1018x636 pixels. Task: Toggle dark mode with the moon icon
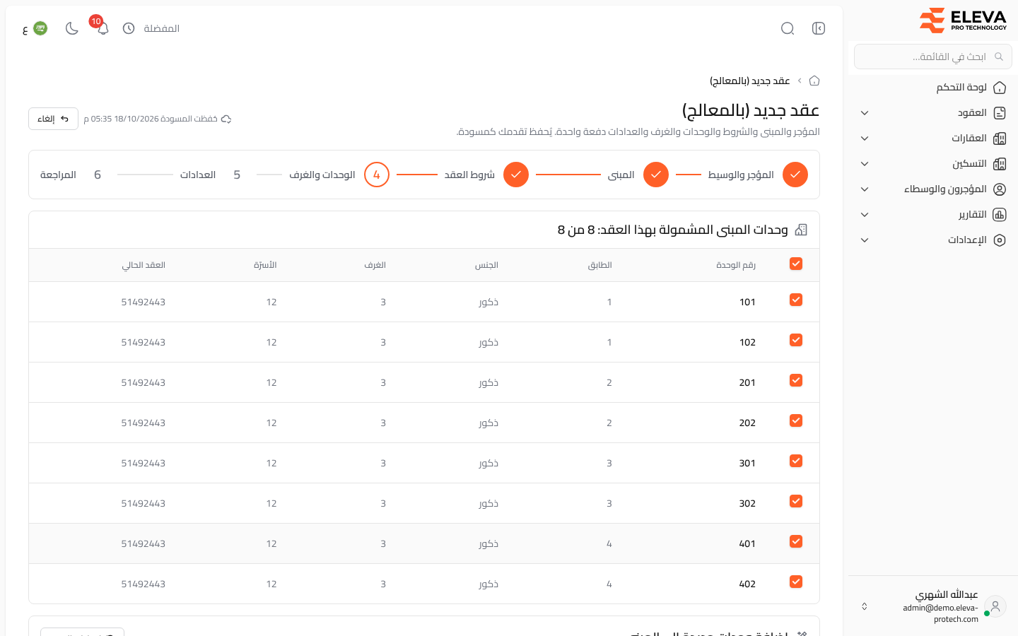pos(71,28)
